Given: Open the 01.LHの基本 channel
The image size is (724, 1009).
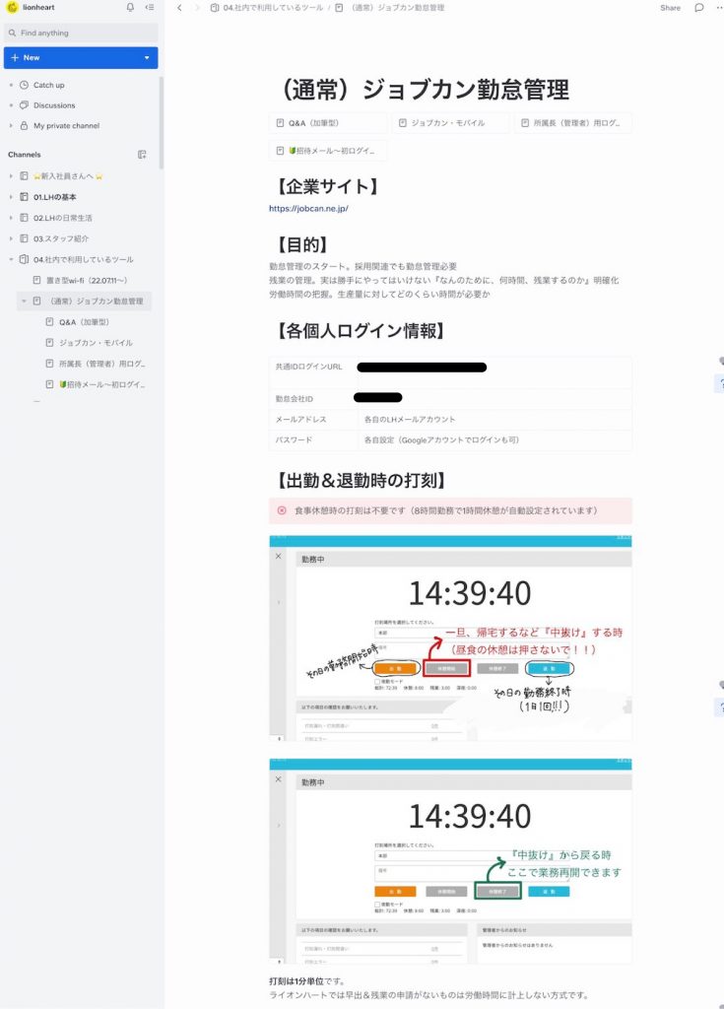Looking at the screenshot, I should (55, 197).
